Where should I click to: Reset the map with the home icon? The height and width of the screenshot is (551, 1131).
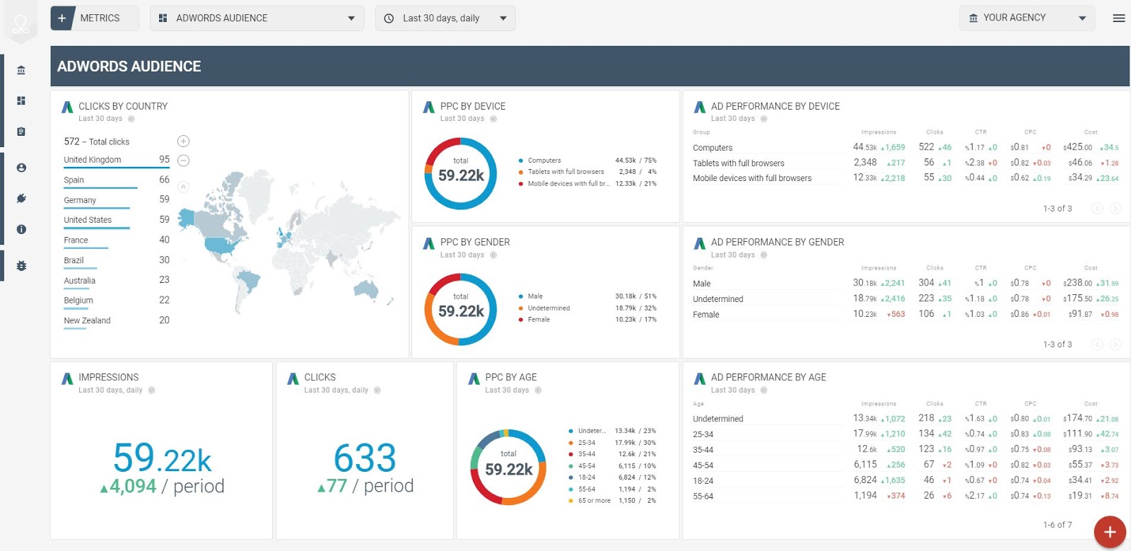(x=183, y=187)
